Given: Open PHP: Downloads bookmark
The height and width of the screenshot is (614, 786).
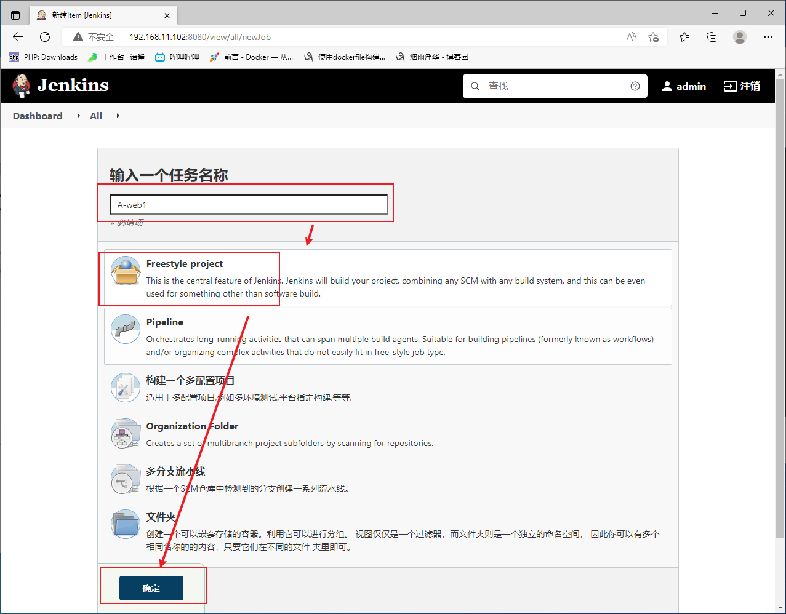Looking at the screenshot, I should pyautogui.click(x=43, y=57).
